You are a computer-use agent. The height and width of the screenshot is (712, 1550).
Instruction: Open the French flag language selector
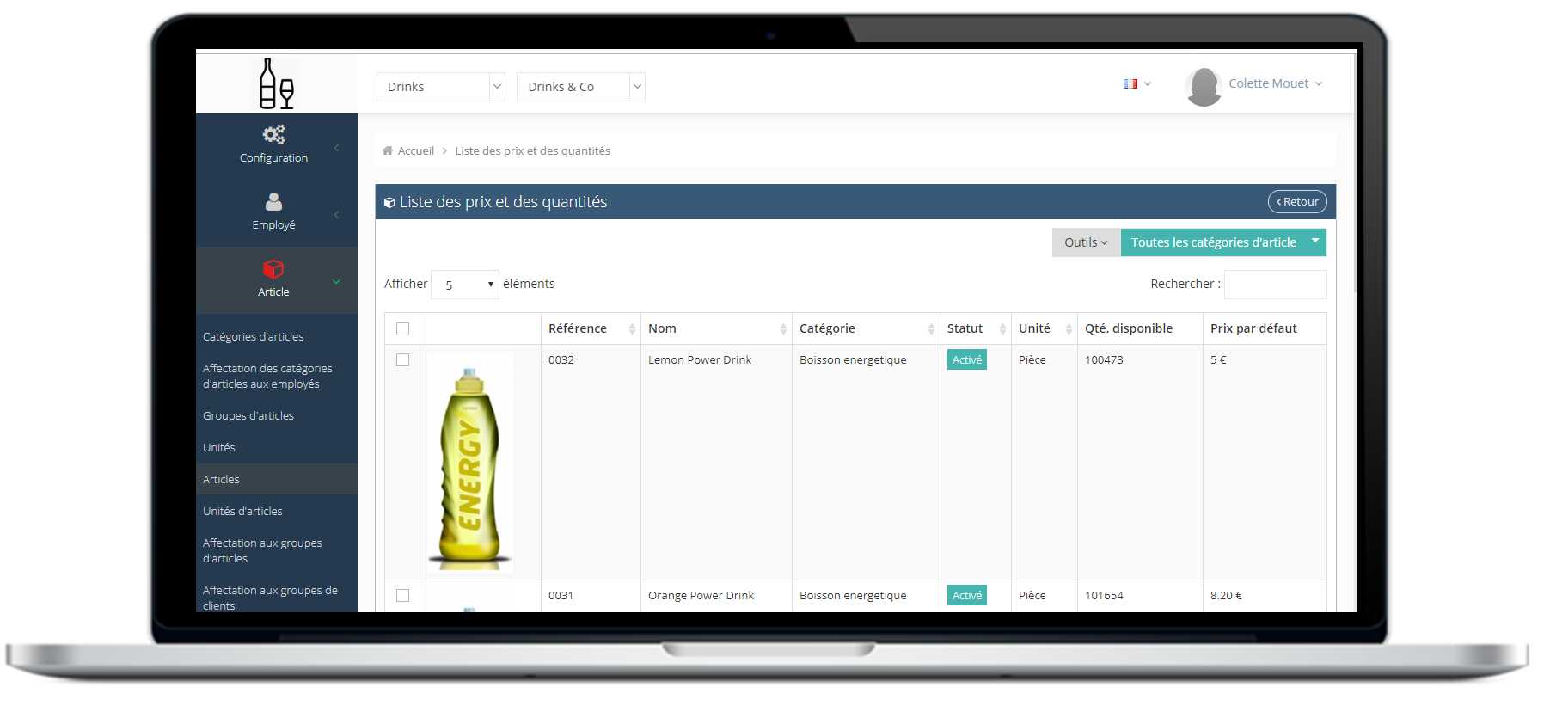(1136, 84)
